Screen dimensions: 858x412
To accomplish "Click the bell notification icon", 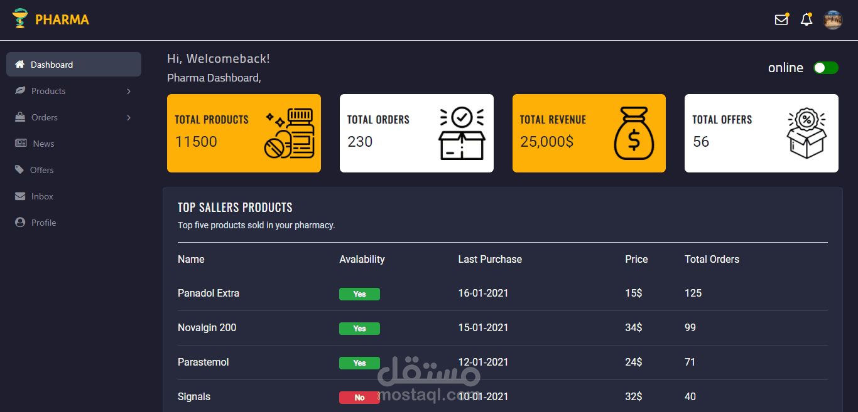I will (806, 19).
